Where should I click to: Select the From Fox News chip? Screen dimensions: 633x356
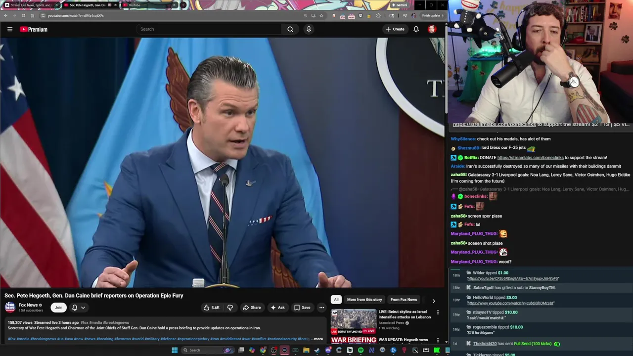[404, 300]
